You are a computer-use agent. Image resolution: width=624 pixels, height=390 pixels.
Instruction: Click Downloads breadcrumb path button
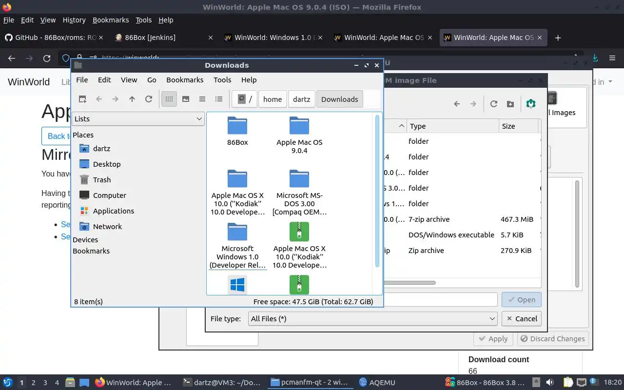pyautogui.click(x=340, y=99)
